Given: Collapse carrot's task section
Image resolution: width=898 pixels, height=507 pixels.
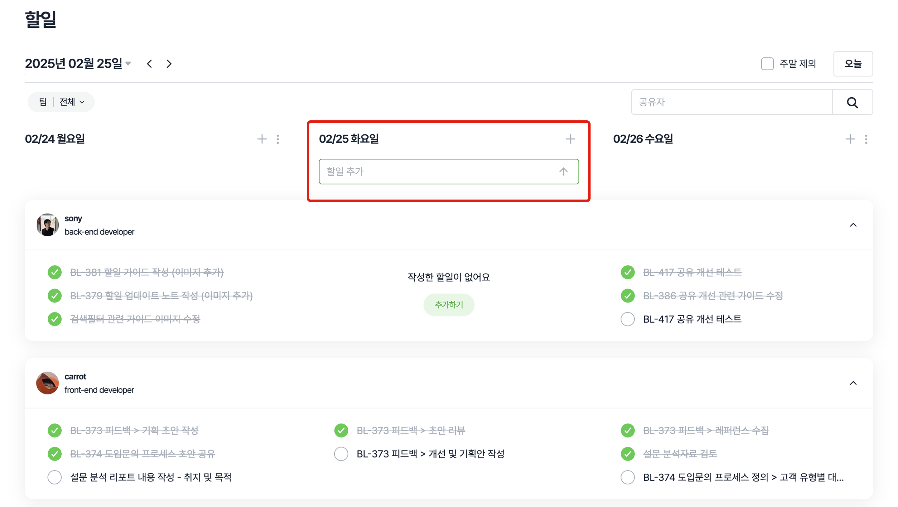Looking at the screenshot, I should [853, 383].
